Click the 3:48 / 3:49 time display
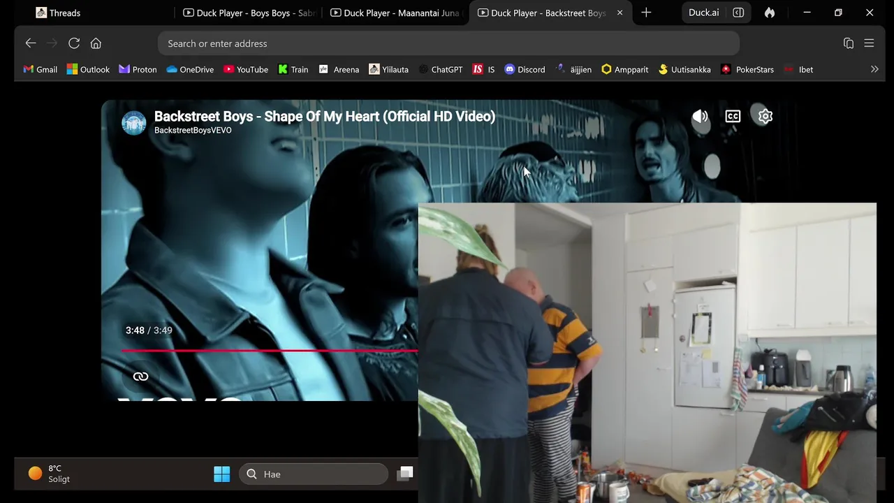Screen dimensions: 894x503 coord(149,330)
